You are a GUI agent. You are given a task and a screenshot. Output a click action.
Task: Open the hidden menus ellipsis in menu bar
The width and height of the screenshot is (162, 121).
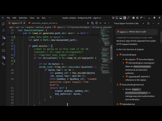click(x=50, y=18)
